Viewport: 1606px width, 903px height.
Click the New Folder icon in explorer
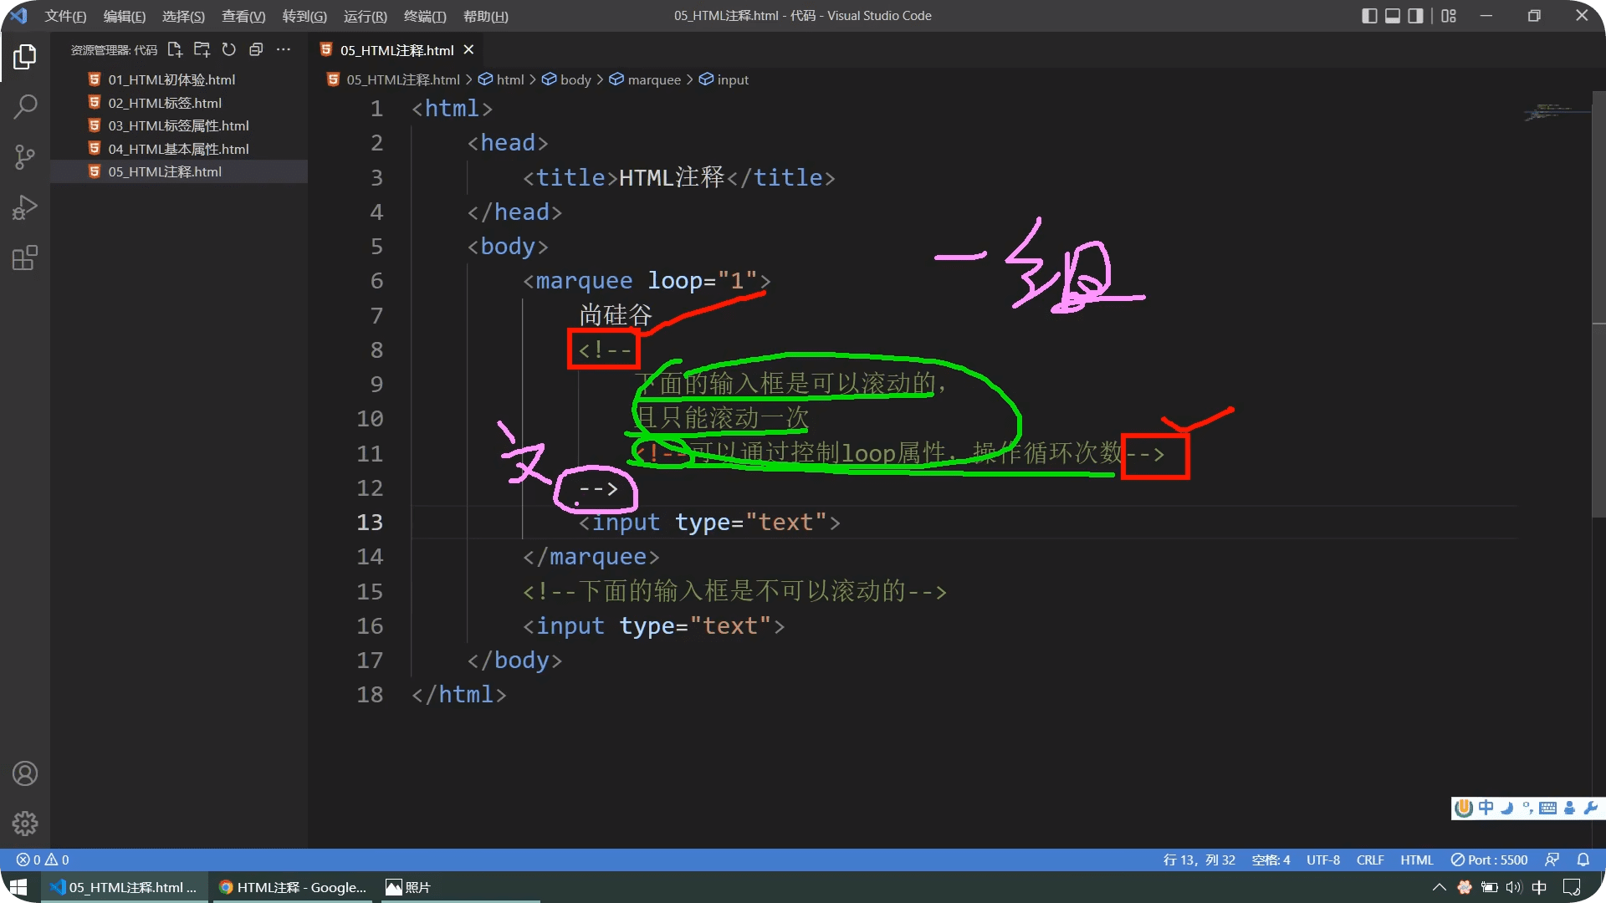pyautogui.click(x=202, y=49)
